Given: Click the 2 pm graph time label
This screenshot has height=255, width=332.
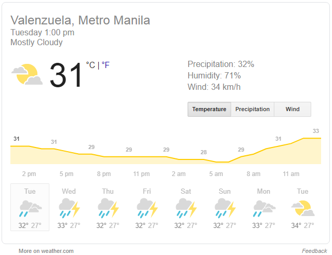Looking at the screenshot, I should point(29,174).
